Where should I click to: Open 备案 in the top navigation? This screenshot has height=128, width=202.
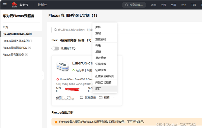click(153, 5)
